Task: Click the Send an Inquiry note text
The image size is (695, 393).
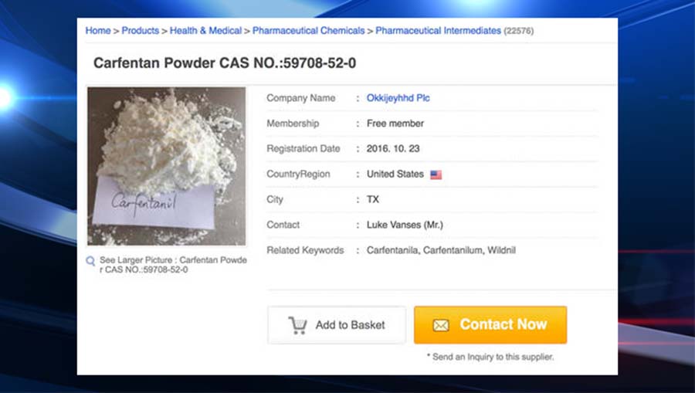Action: click(x=490, y=357)
